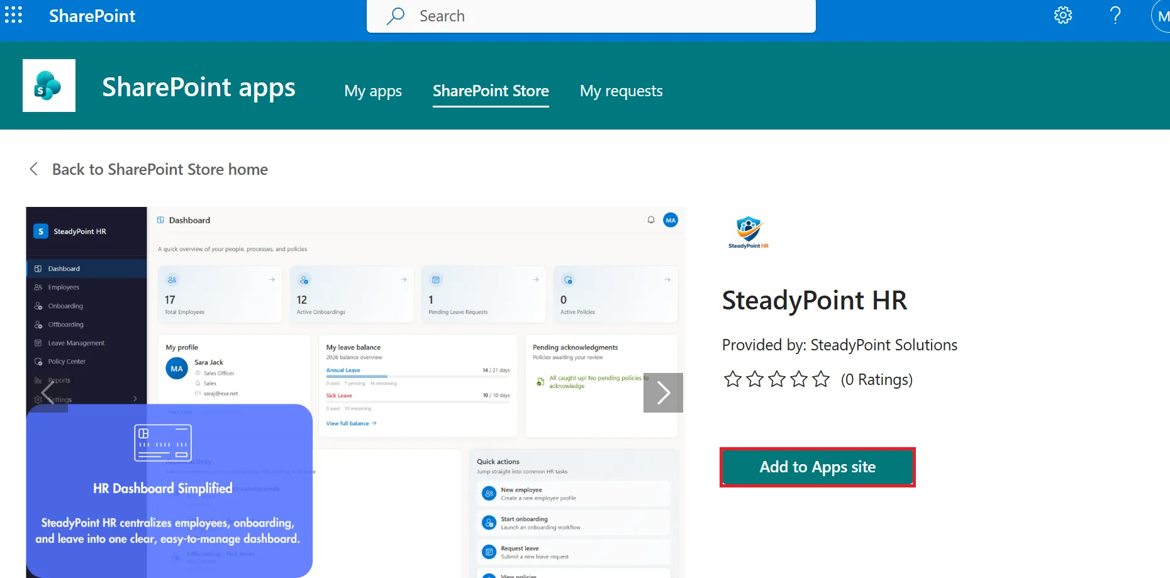Open the app launcher waffle icon

[x=13, y=15]
